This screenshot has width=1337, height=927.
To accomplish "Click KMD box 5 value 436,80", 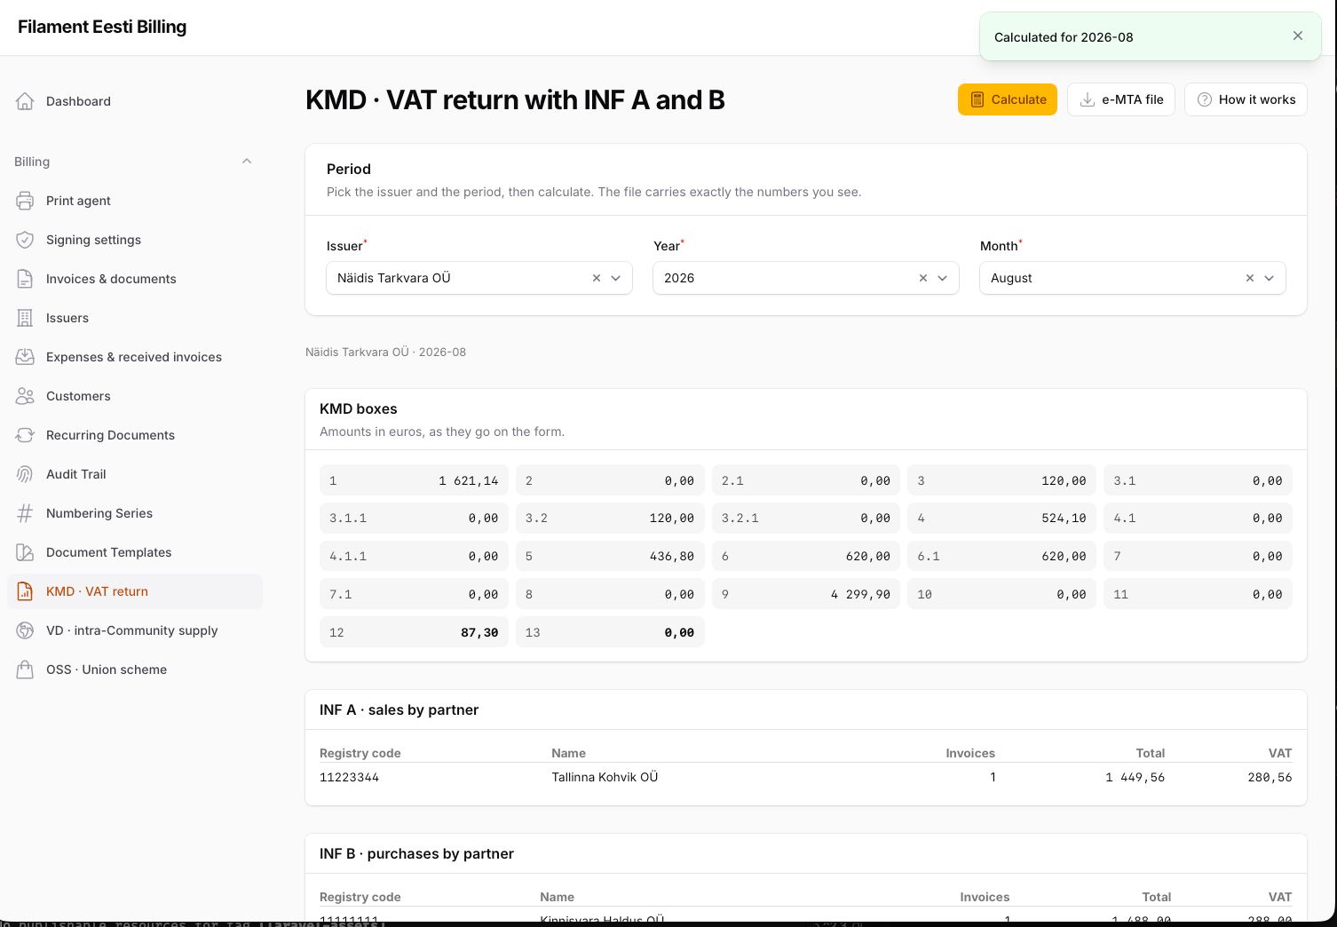I will pos(672,556).
